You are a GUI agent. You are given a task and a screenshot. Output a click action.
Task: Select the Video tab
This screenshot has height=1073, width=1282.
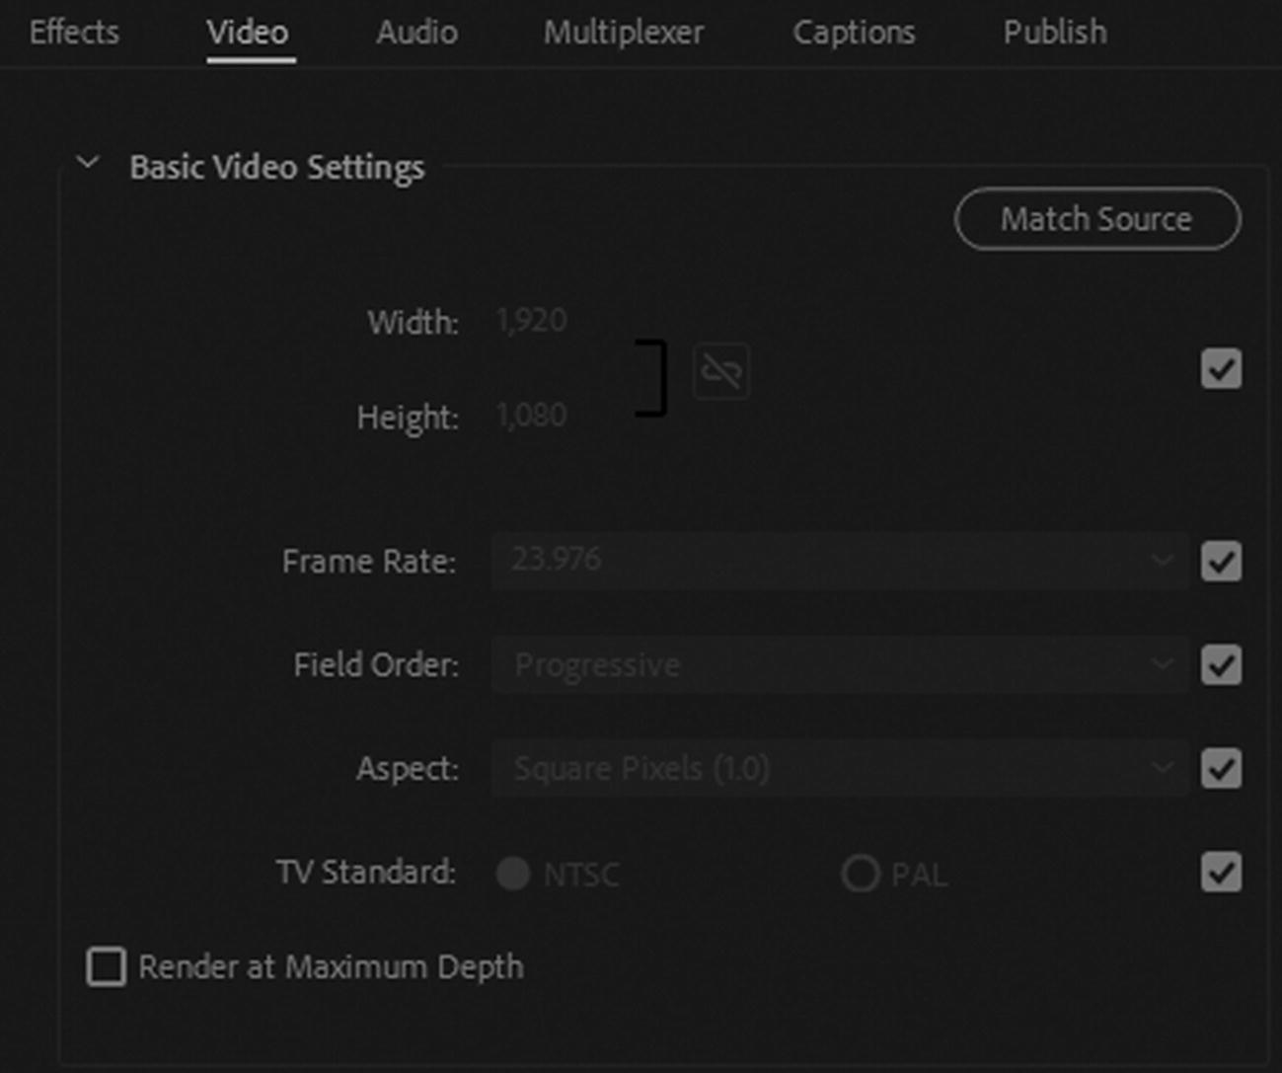click(x=248, y=33)
